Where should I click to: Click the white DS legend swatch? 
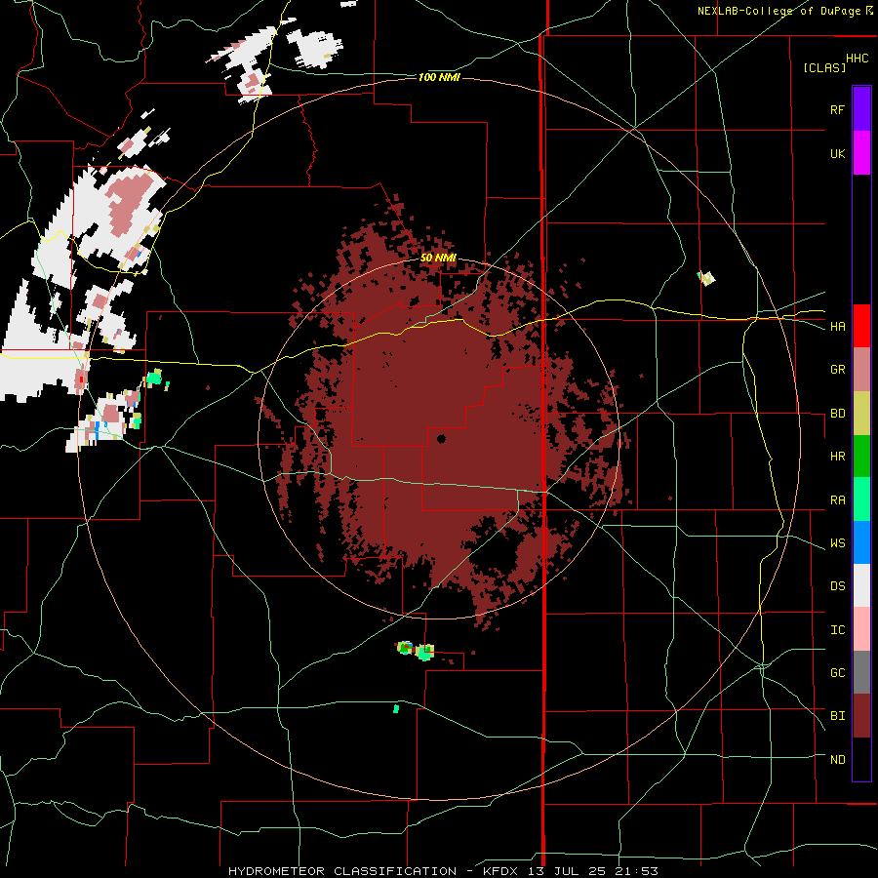coord(861,585)
